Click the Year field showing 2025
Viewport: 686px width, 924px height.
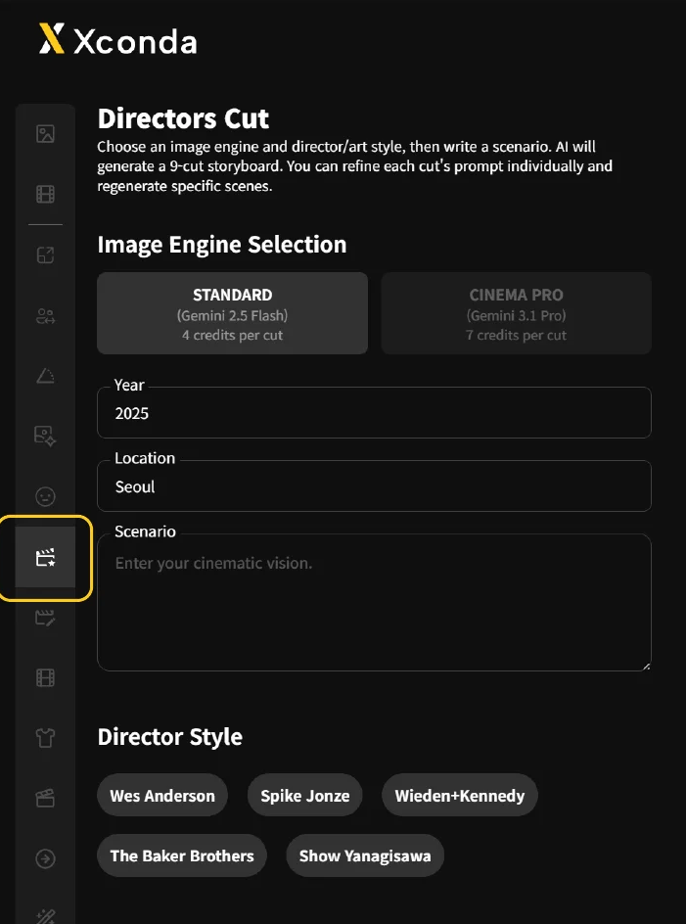[x=374, y=412]
